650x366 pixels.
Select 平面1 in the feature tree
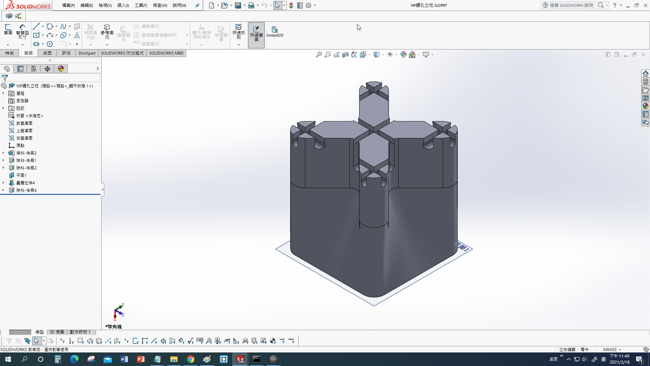coord(21,175)
